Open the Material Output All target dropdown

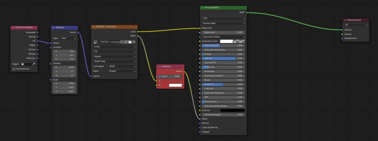(355, 25)
